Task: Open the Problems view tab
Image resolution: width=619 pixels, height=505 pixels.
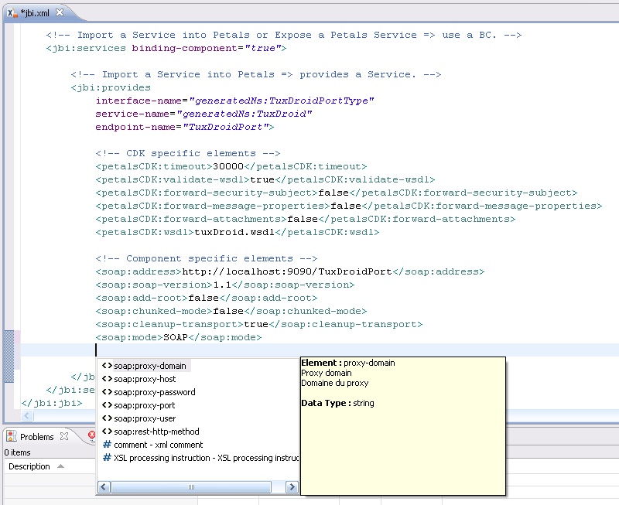Action: coord(36,437)
